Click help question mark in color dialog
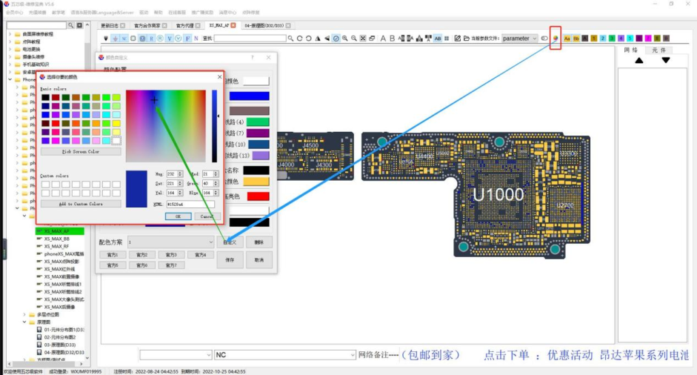697x375 pixels. point(253,57)
